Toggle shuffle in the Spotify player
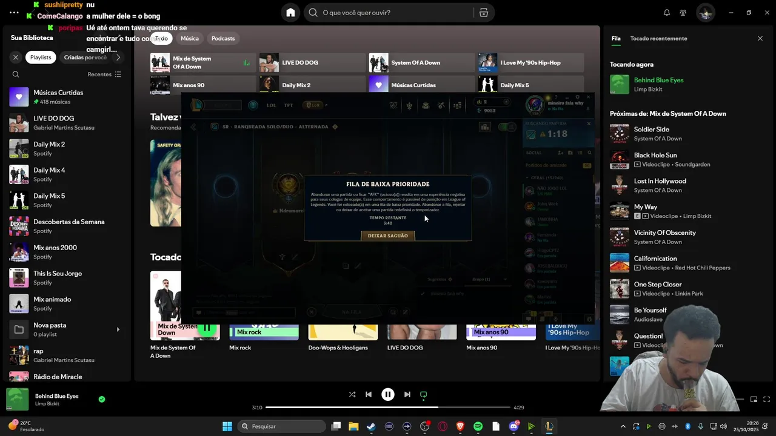Viewport: 776px width, 436px height. [x=352, y=394]
